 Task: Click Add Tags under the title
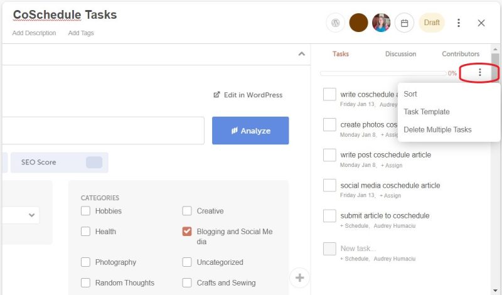81,33
